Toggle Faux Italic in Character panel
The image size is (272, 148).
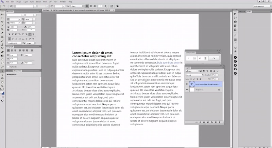[x=13, y=34]
